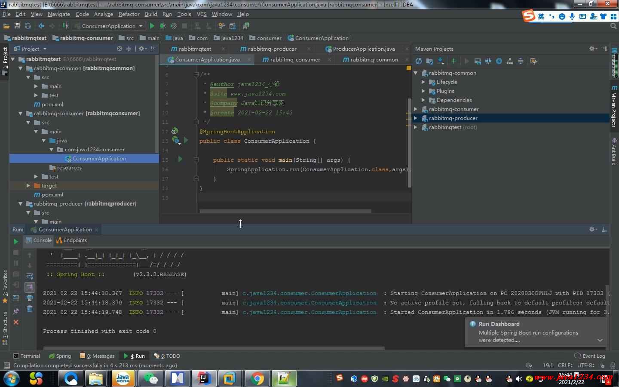The height and width of the screenshot is (387, 619).
Task: Toggle Maven offline mode
Action: pyautogui.click(x=488, y=61)
